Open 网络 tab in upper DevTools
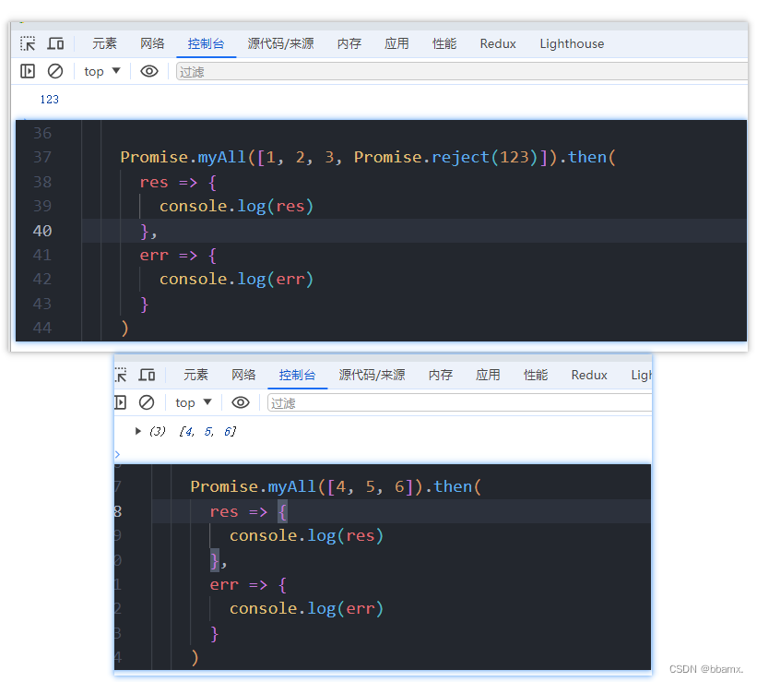757x682 pixels. tap(152, 44)
